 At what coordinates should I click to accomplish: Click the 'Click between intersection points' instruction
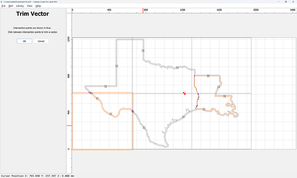[33, 32]
